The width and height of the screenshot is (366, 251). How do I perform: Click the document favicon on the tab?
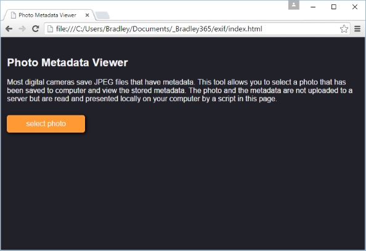[x=14, y=15]
